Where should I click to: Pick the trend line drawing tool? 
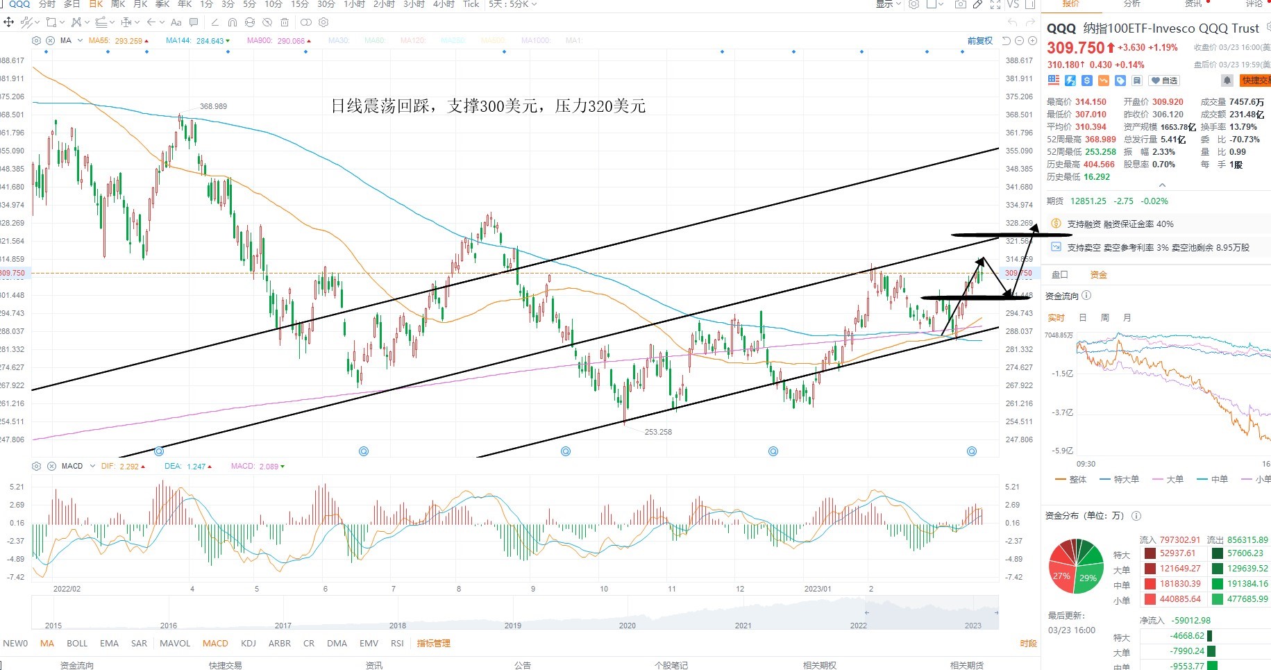[26, 22]
